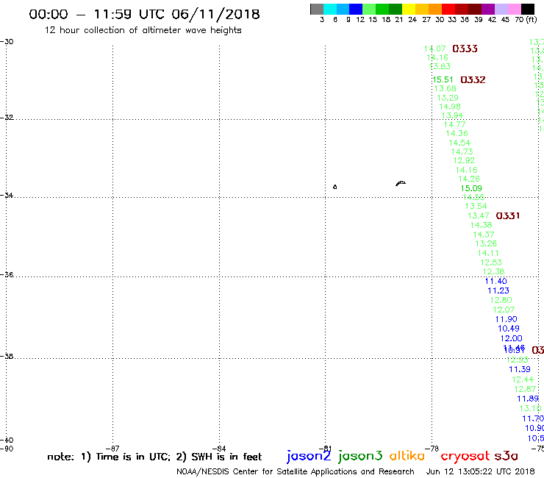
Task: Click the dark blue 12 ft legend swatch
Action: click(356, 9)
